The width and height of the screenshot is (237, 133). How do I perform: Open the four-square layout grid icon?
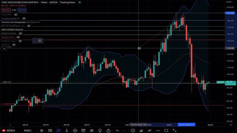click(91, 130)
